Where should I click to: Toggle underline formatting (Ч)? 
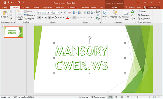pos(46,17)
